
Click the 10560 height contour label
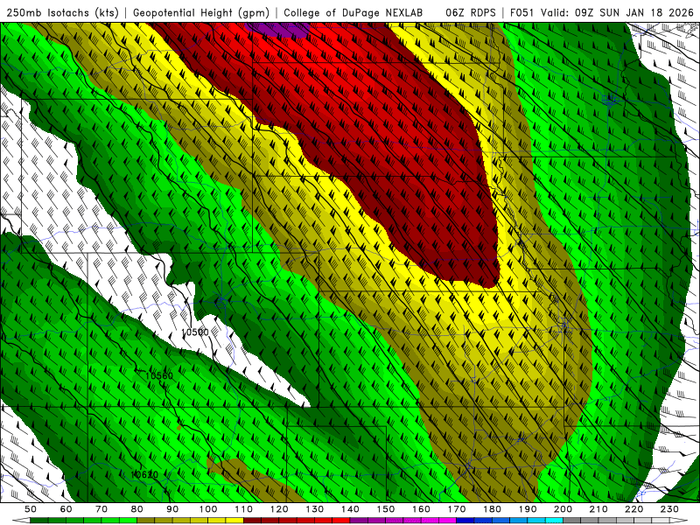click(x=159, y=376)
